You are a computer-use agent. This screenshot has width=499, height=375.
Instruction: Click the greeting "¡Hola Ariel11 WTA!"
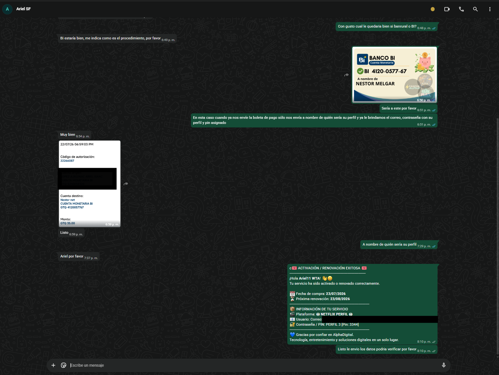[x=305, y=278]
